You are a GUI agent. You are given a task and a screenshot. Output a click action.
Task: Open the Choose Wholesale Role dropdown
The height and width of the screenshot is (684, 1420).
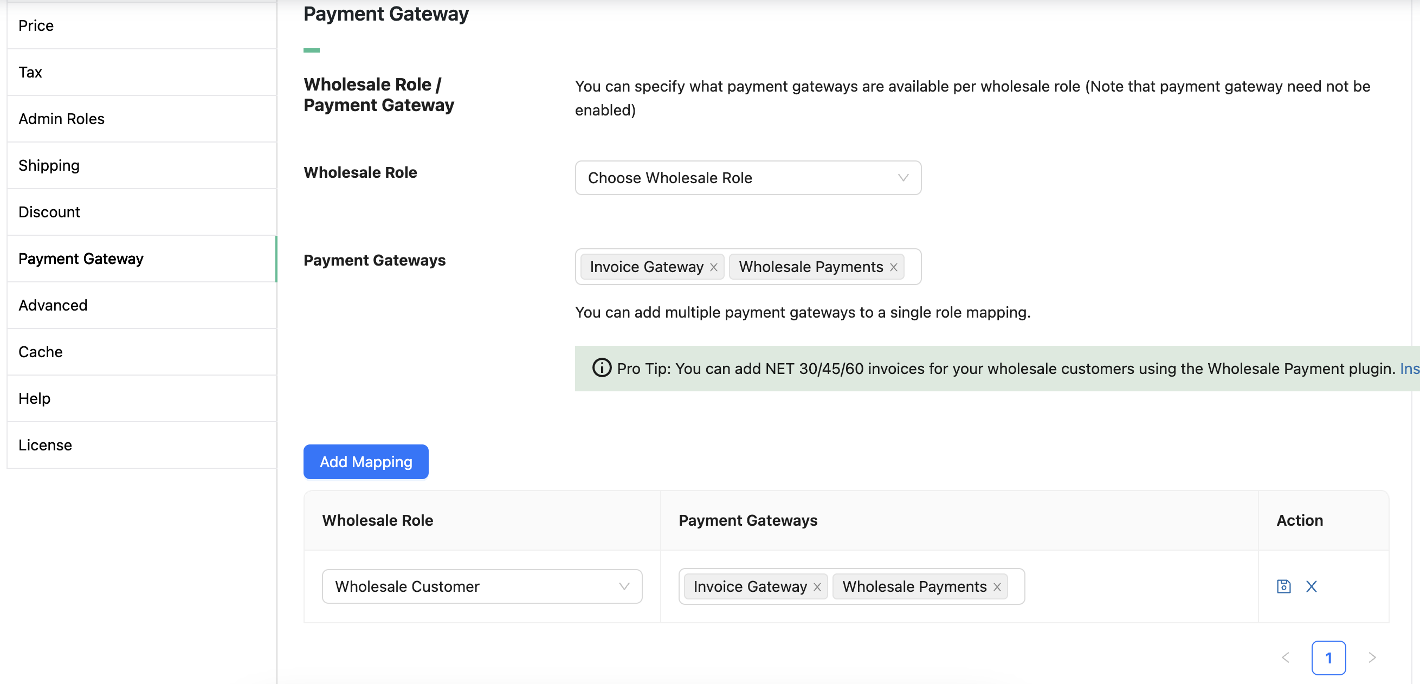pyautogui.click(x=747, y=177)
